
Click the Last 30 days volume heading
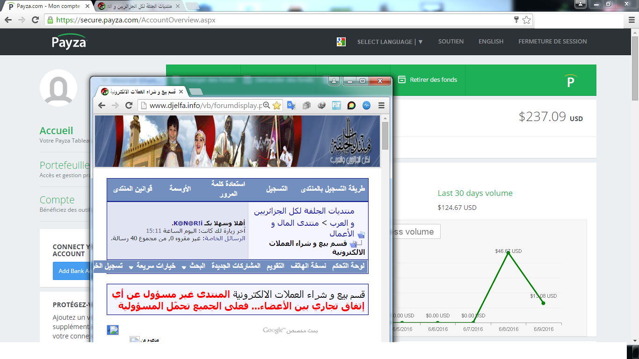click(x=475, y=193)
